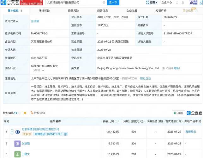Click the 查一下 search button
The height and width of the screenshot is (158, 203).
[x=113, y=3]
